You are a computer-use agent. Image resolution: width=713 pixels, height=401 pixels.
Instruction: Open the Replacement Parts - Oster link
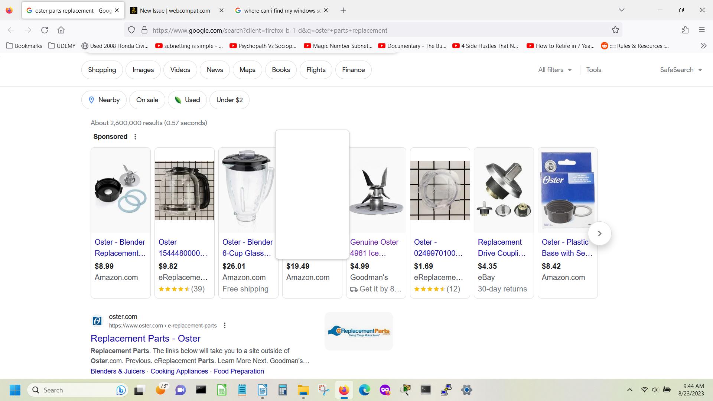click(145, 338)
